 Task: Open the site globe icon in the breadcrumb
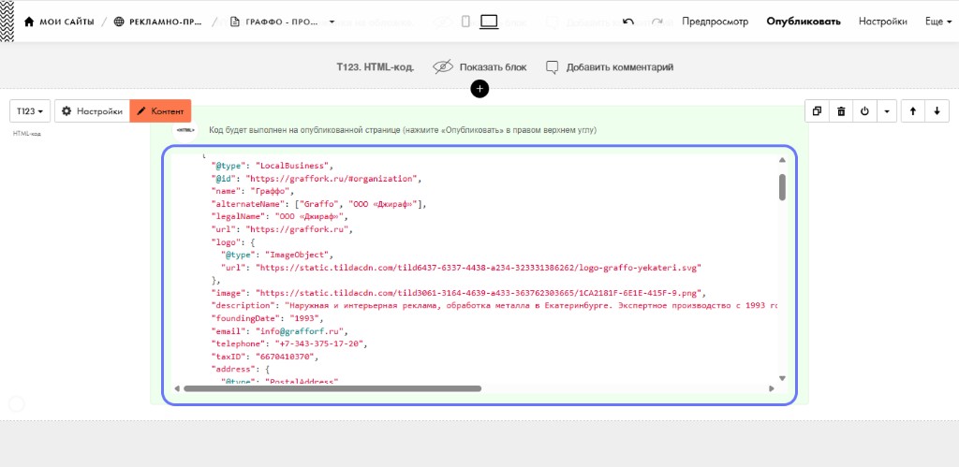click(119, 22)
